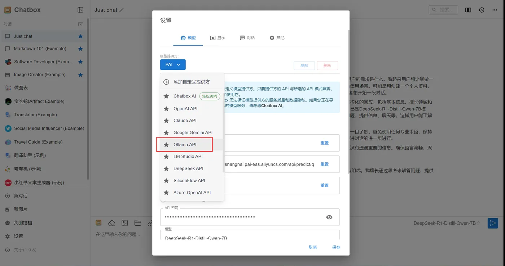Click the 复制 button in settings
This screenshot has height=266, width=505.
(304, 66)
